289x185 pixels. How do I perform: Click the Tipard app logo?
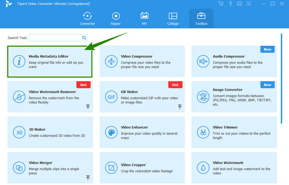point(9,4)
